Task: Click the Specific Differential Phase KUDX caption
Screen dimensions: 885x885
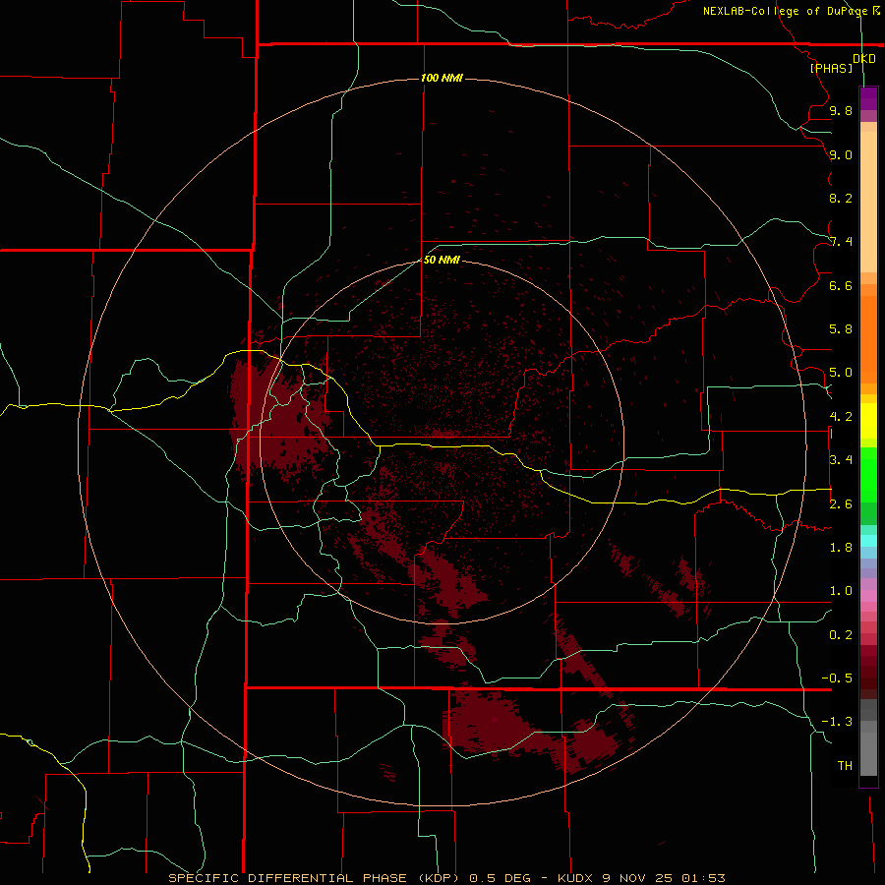Action: point(447,878)
